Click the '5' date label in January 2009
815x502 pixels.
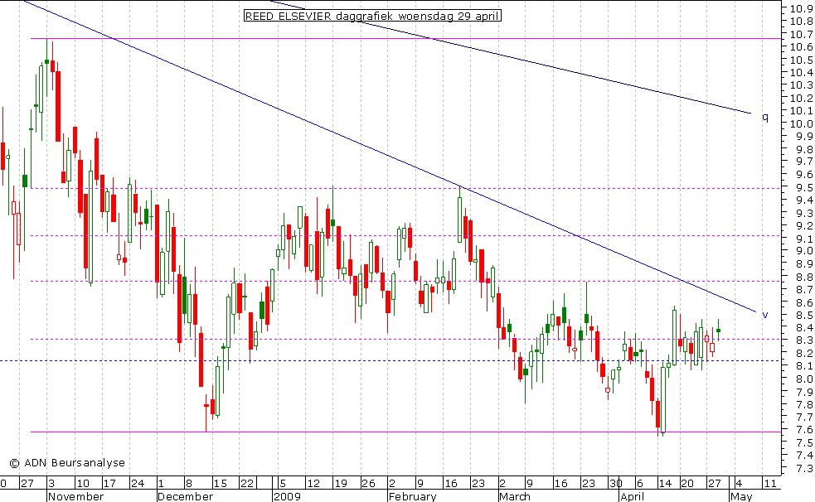click(x=283, y=483)
